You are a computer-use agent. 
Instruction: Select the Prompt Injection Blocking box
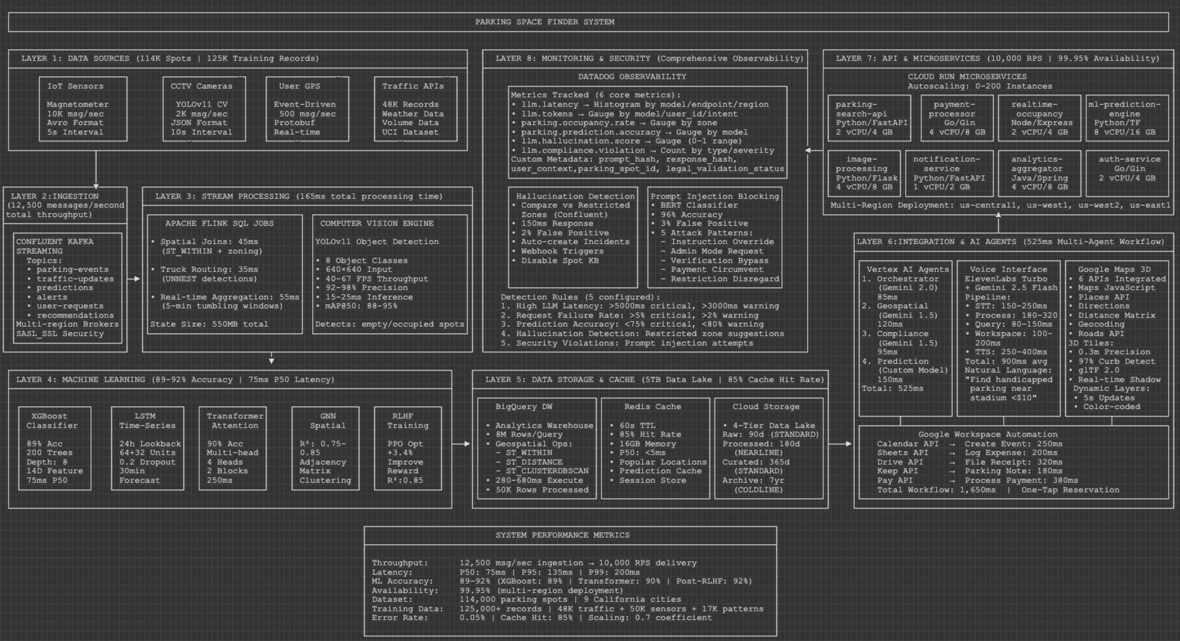coord(714,238)
